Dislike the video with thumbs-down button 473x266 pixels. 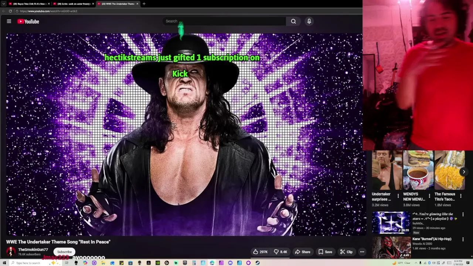tap(280, 252)
